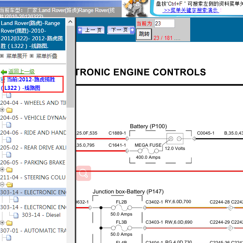This screenshot has height=243, width=243.
Task: Click the document icon beside 303-14 - Diesel
Action: pos(16,215)
